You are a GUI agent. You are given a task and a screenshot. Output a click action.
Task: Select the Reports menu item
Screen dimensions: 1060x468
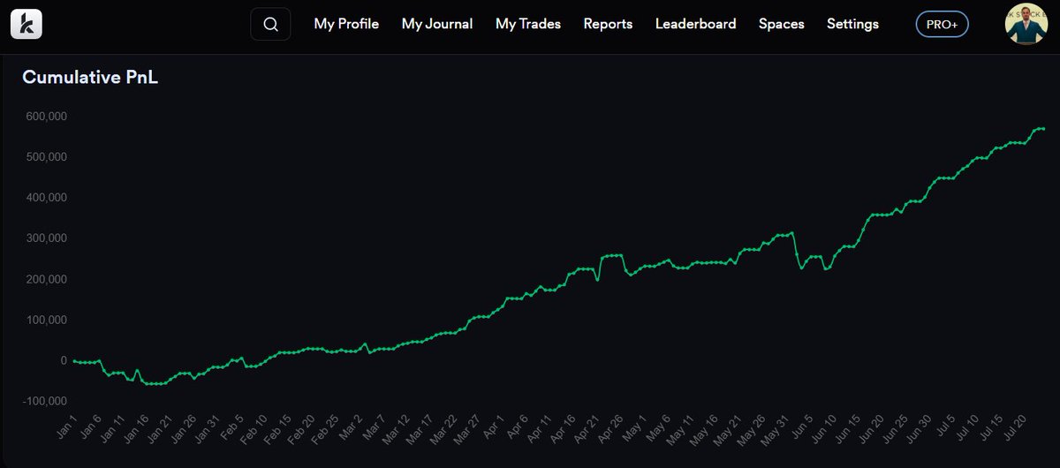point(608,24)
